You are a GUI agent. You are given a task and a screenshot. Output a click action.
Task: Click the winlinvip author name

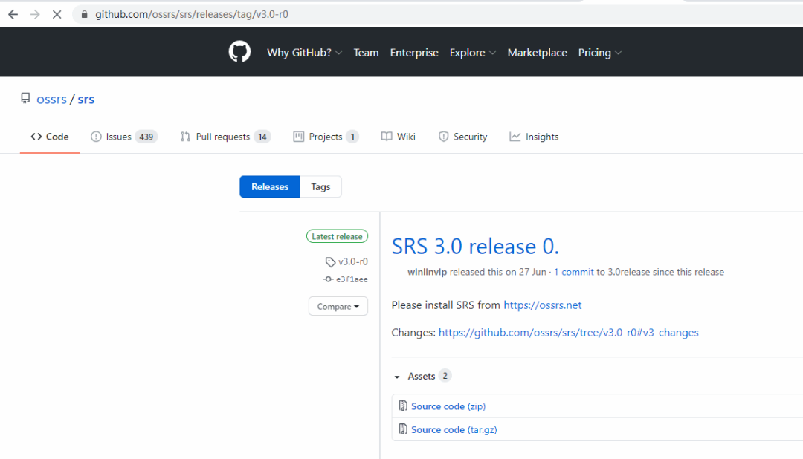(427, 273)
